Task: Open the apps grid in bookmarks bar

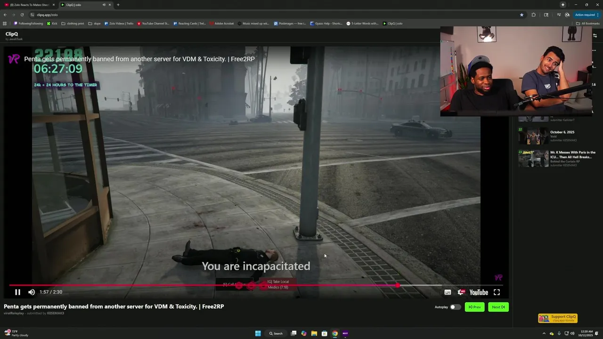Action: (x=5, y=24)
